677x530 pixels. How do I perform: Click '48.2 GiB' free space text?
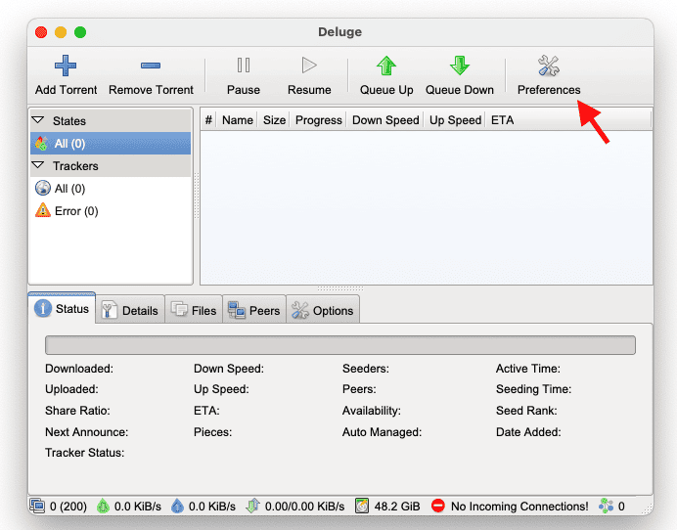[397, 507]
